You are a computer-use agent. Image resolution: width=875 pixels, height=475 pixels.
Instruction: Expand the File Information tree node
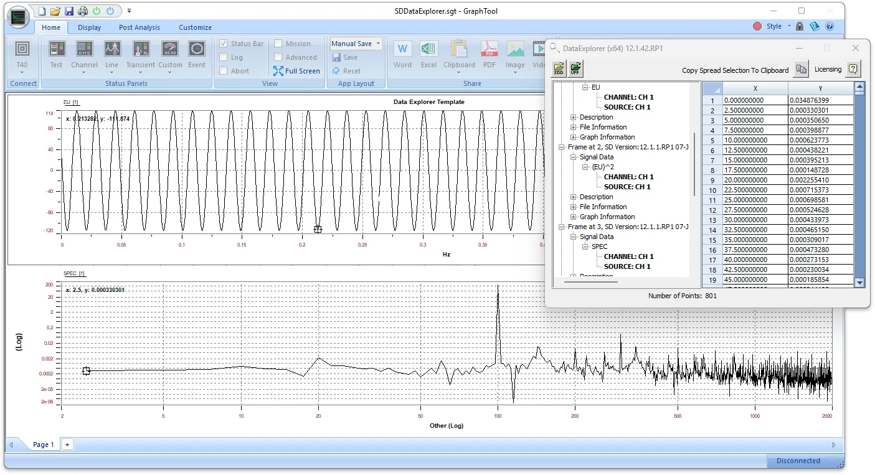574,127
